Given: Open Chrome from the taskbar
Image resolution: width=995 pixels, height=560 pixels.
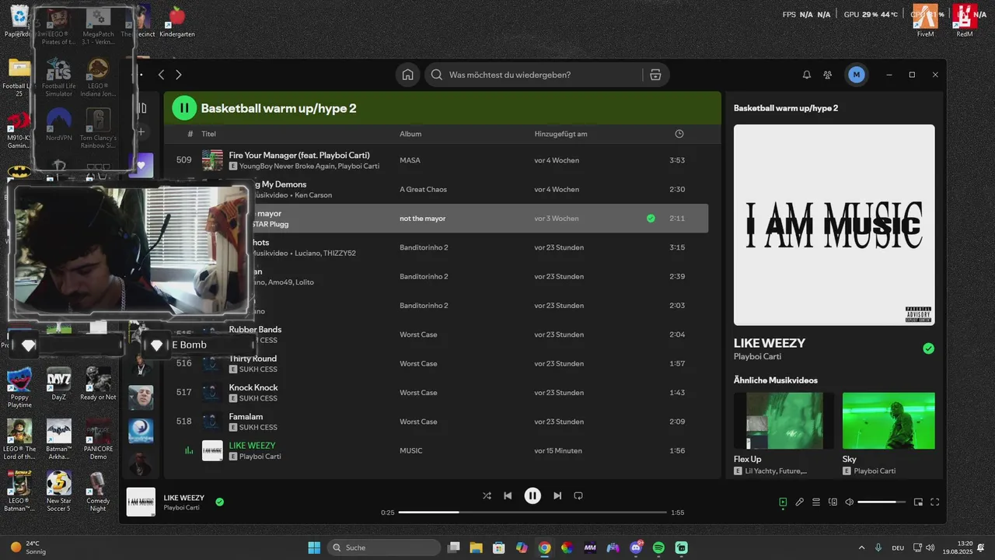Looking at the screenshot, I should [544, 548].
